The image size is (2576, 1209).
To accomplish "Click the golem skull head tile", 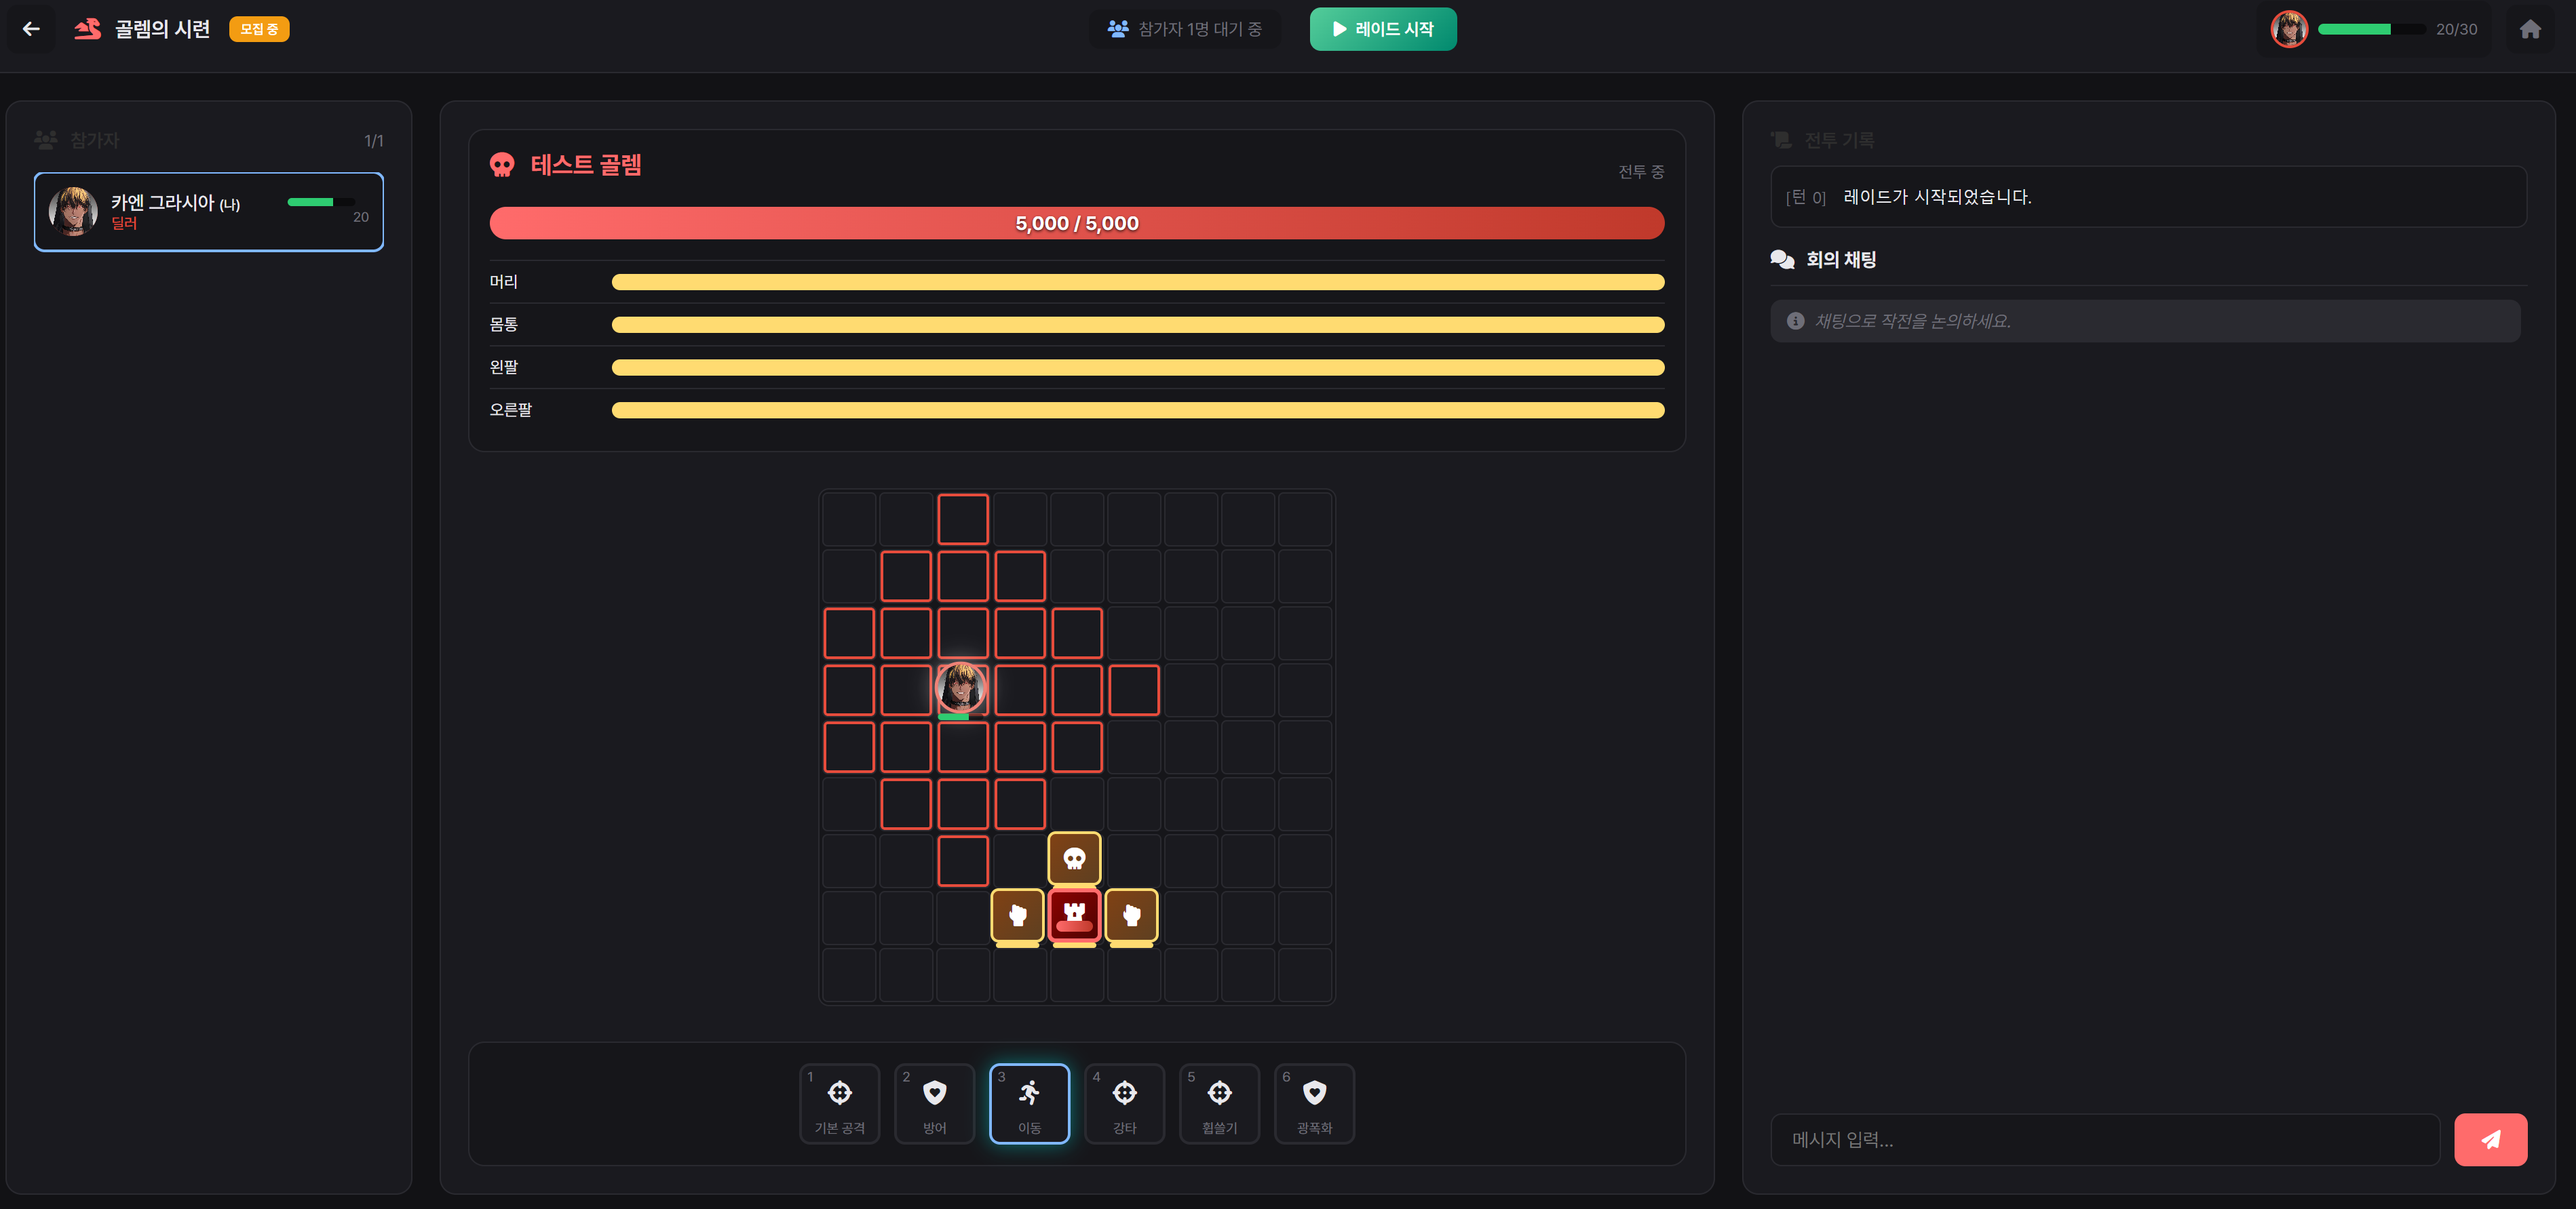I will 1074,858.
